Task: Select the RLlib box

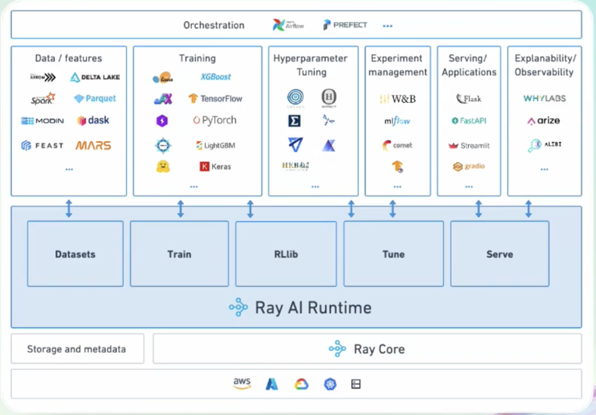Action: [x=286, y=253]
